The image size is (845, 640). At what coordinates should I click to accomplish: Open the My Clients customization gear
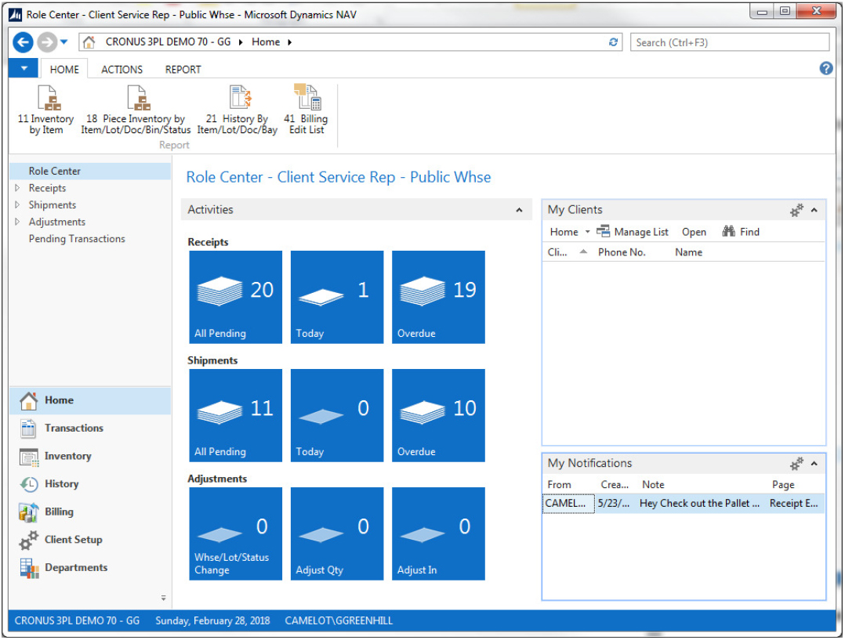coord(796,210)
